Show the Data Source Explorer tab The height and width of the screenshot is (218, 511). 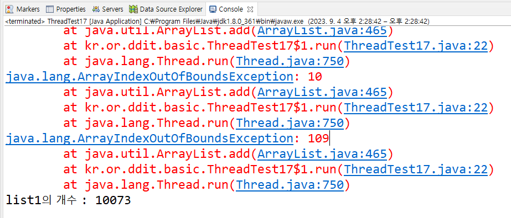[166, 9]
